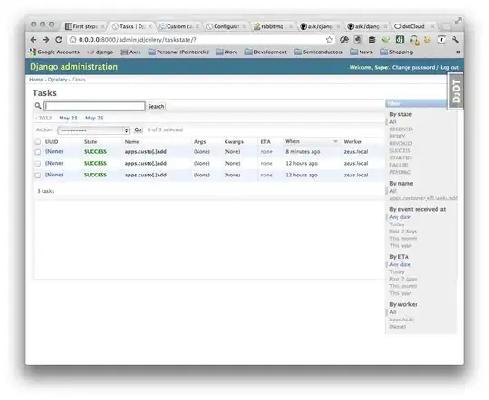
Task: Filter by state RECEIVED
Action: point(401,129)
